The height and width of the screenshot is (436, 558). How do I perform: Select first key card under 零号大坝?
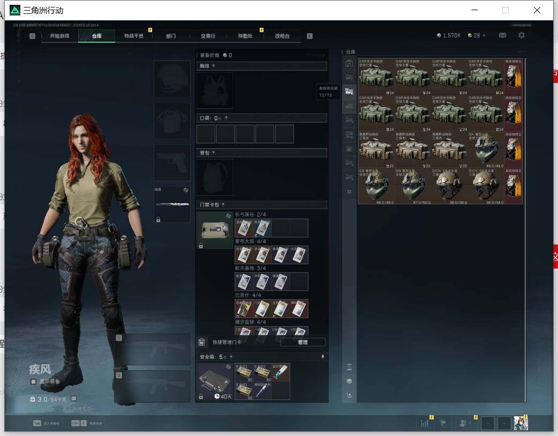(x=244, y=255)
